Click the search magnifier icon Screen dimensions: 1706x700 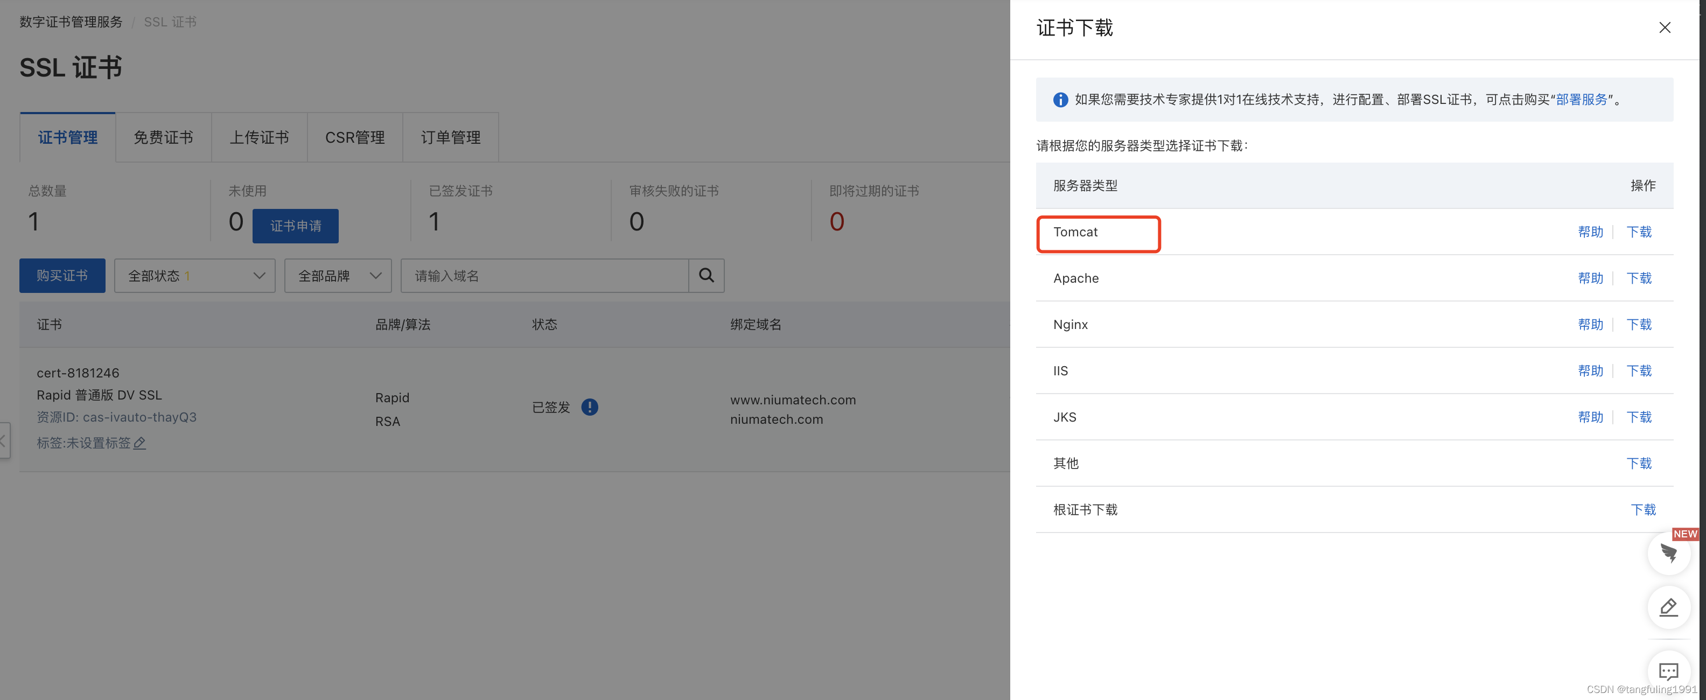pyautogui.click(x=707, y=276)
